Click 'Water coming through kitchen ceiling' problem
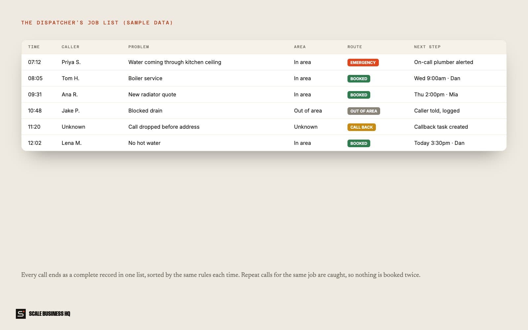The image size is (528, 330). point(175,62)
